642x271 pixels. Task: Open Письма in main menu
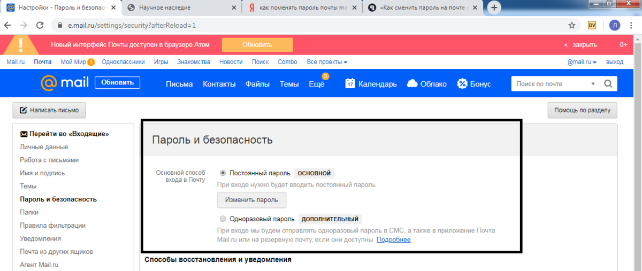179,84
